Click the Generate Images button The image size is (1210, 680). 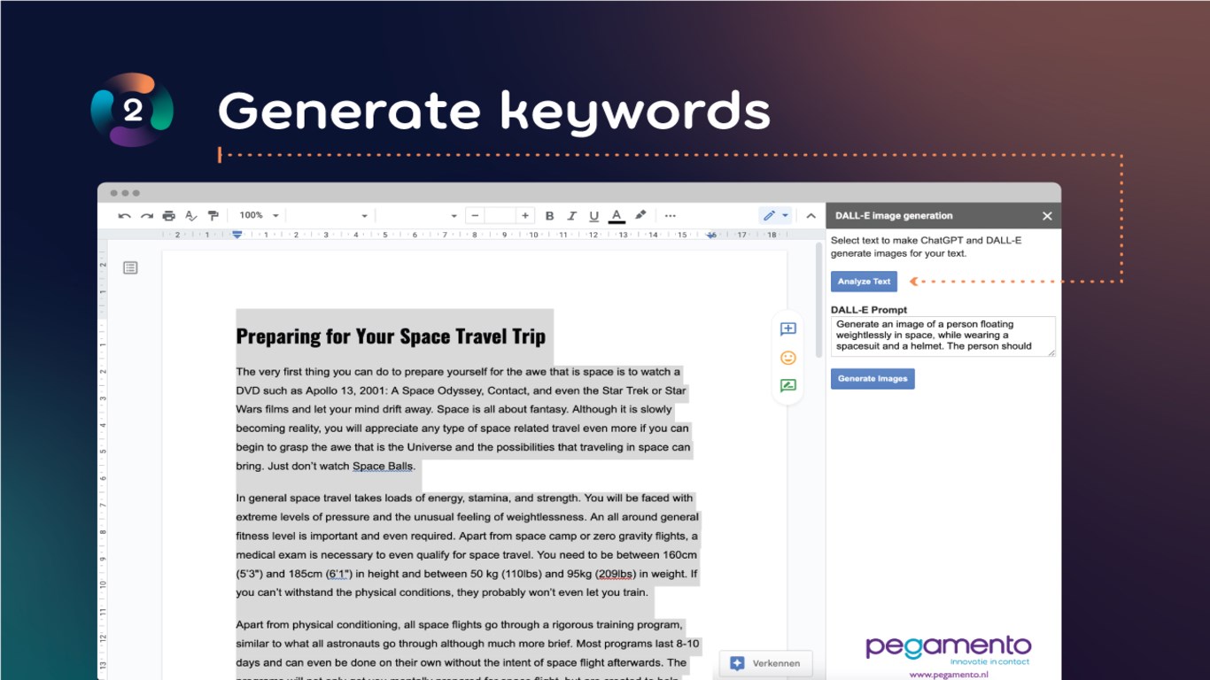873,379
